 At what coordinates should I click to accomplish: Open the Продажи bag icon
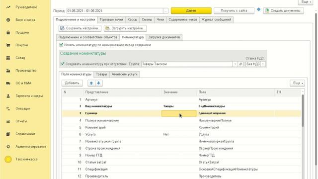[8, 32]
